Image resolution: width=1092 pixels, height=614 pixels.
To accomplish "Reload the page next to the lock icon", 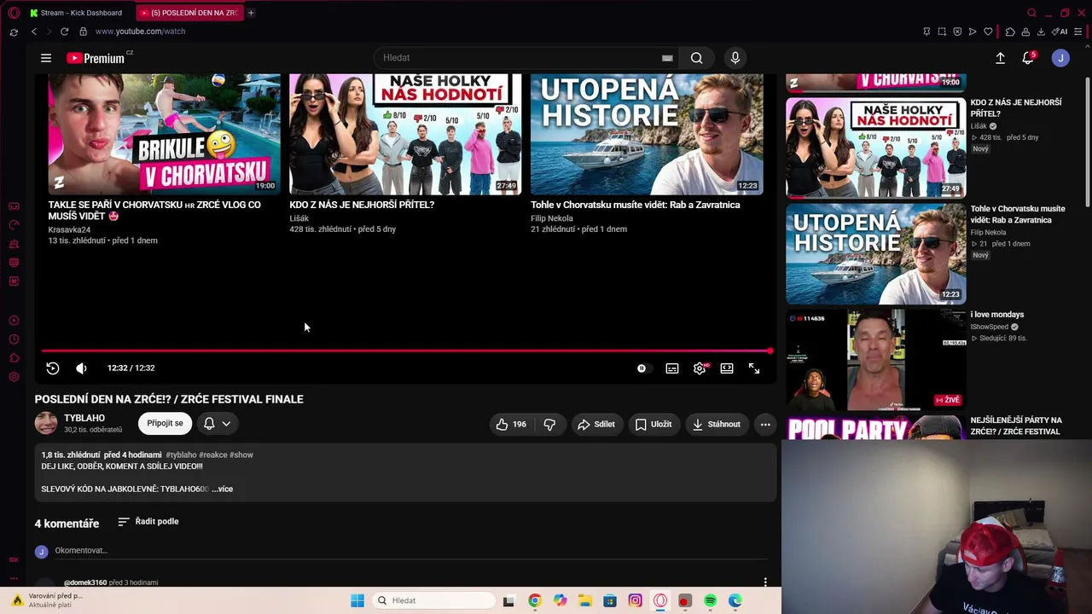I will point(64,32).
